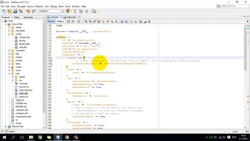Viewport: 250px width, 141px height.
Task: Toggle Highlight Search in editor toolbar
Action: pyautogui.click(x=98, y=22)
